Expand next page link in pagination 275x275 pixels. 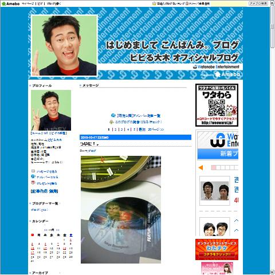coord(156,129)
